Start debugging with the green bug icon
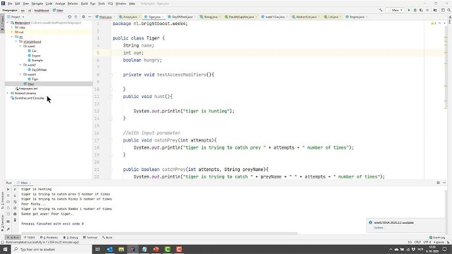Viewport: 452px width, 254px height. 415,10
